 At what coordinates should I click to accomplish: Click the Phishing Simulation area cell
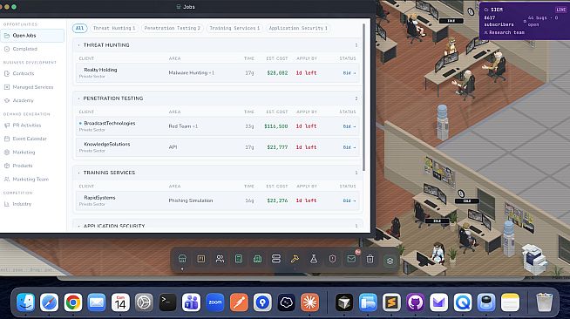coord(191,200)
